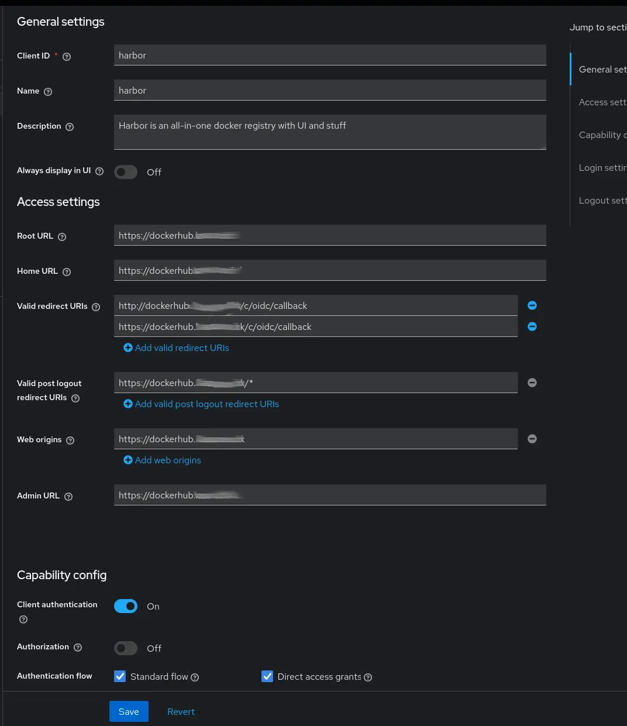
Task: Add valid post logout redirect URIs link
Action: point(201,404)
